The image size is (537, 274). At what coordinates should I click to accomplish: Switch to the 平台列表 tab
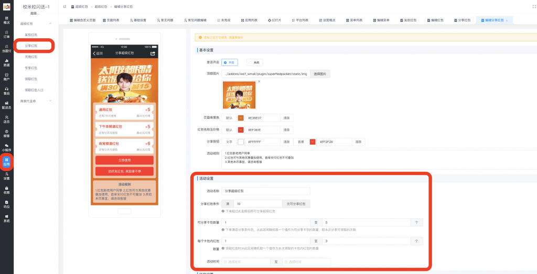click(x=300, y=20)
